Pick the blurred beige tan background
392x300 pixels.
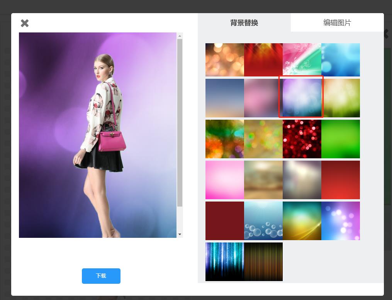coord(263,180)
